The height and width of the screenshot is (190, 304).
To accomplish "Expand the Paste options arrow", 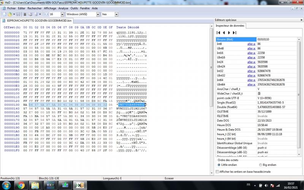I will [40, 14].
